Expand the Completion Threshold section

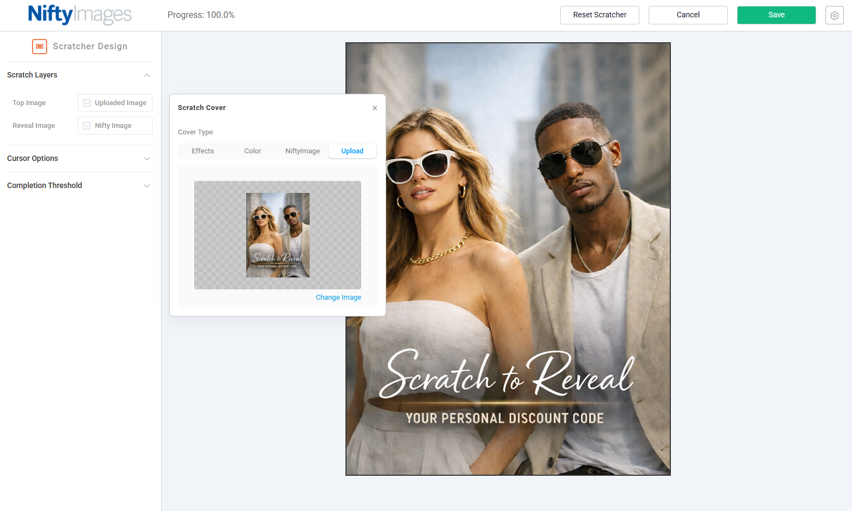coord(147,186)
